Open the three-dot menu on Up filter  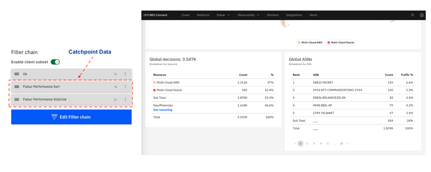point(125,74)
